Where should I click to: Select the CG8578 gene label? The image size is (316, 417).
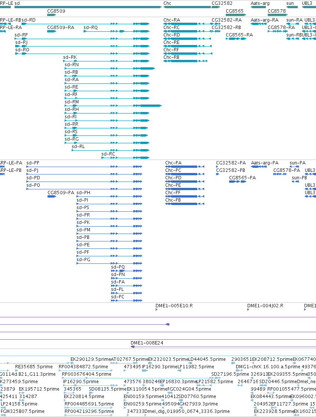pyautogui.click(x=277, y=11)
